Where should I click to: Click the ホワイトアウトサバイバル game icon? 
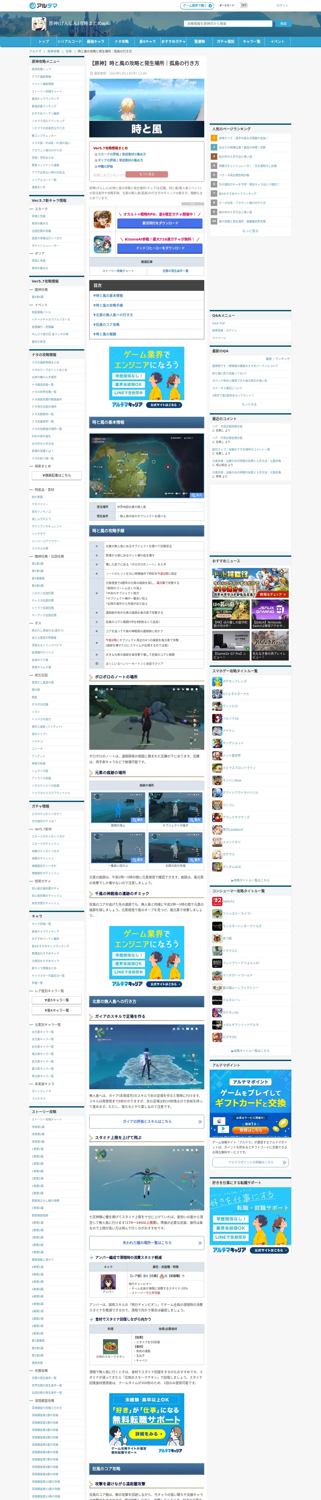click(217, 792)
